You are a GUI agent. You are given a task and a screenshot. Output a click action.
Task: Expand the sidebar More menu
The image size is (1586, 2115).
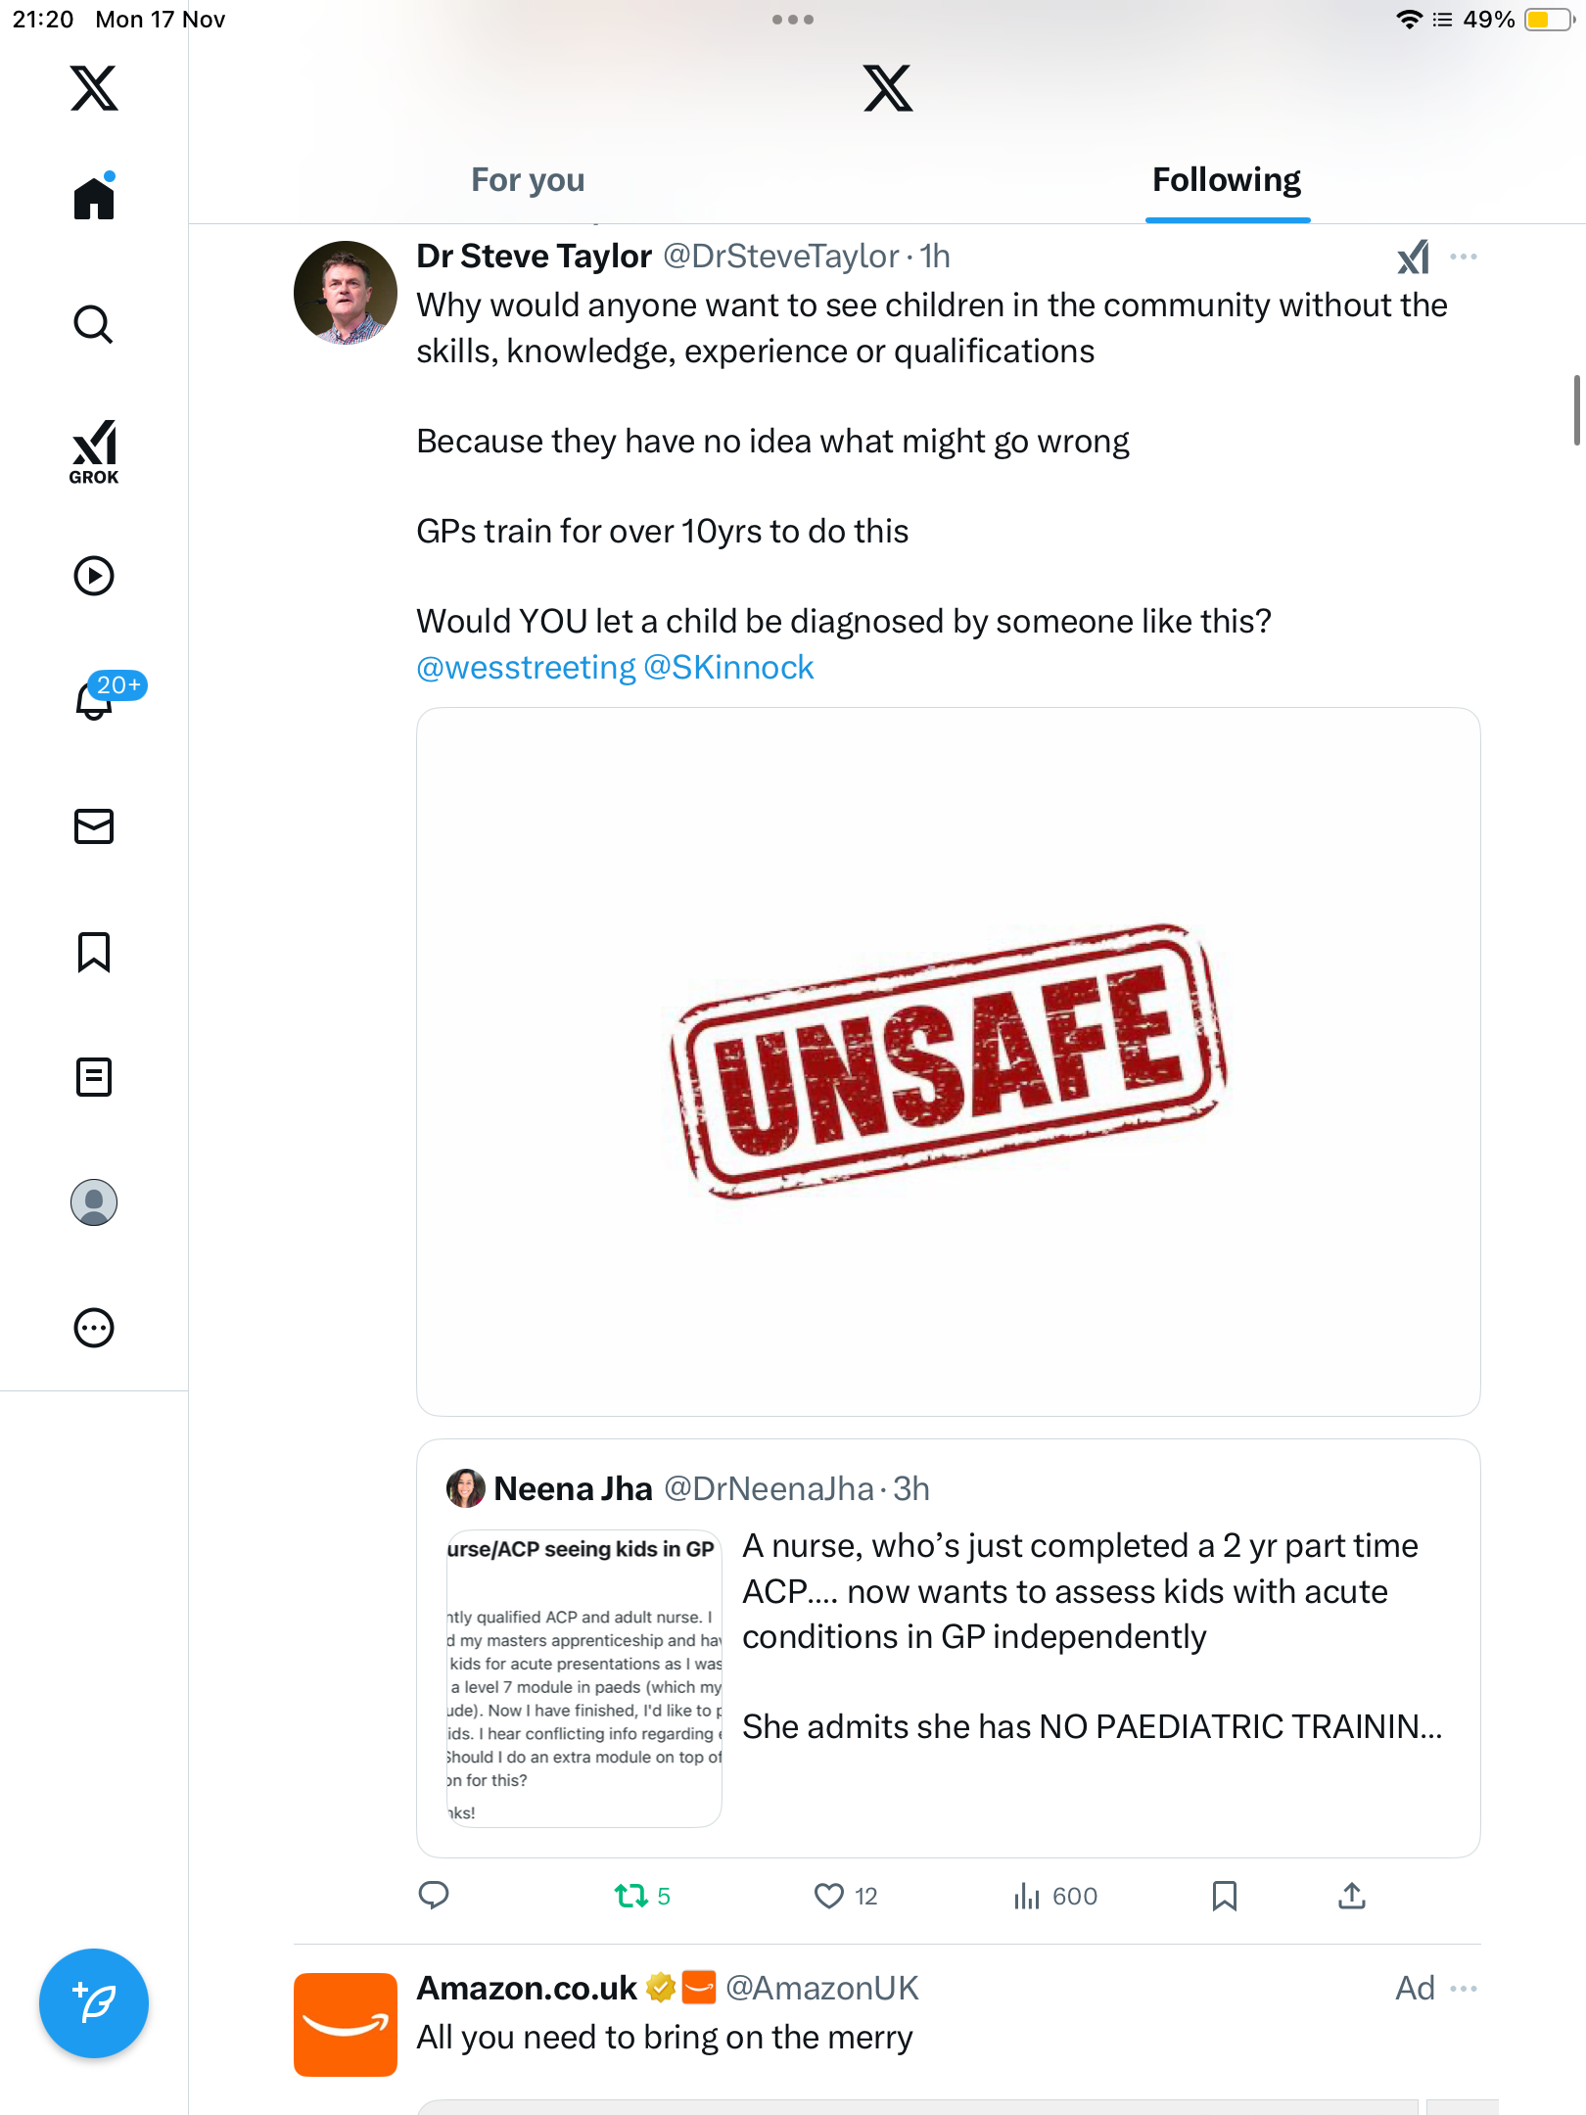pyautogui.click(x=94, y=1328)
